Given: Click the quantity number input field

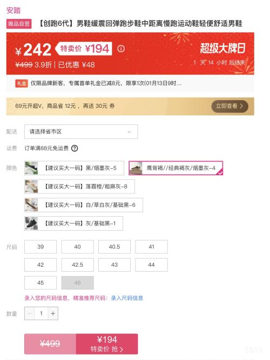Looking at the screenshot, I should click(x=41, y=314).
